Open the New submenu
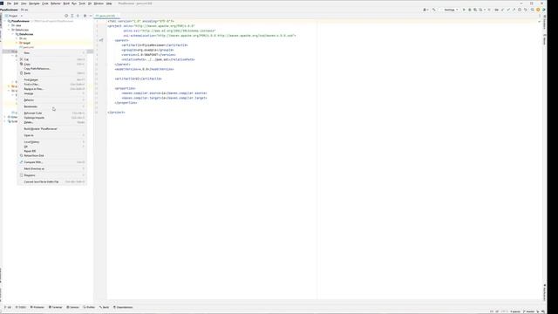The height and width of the screenshot is (314, 558). tap(52, 52)
